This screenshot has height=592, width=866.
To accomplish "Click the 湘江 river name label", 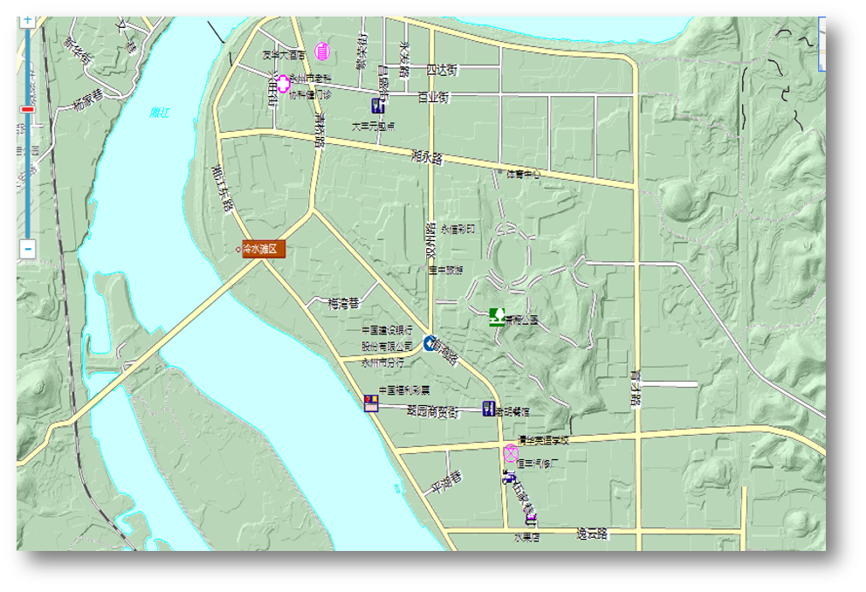I will tap(160, 113).
